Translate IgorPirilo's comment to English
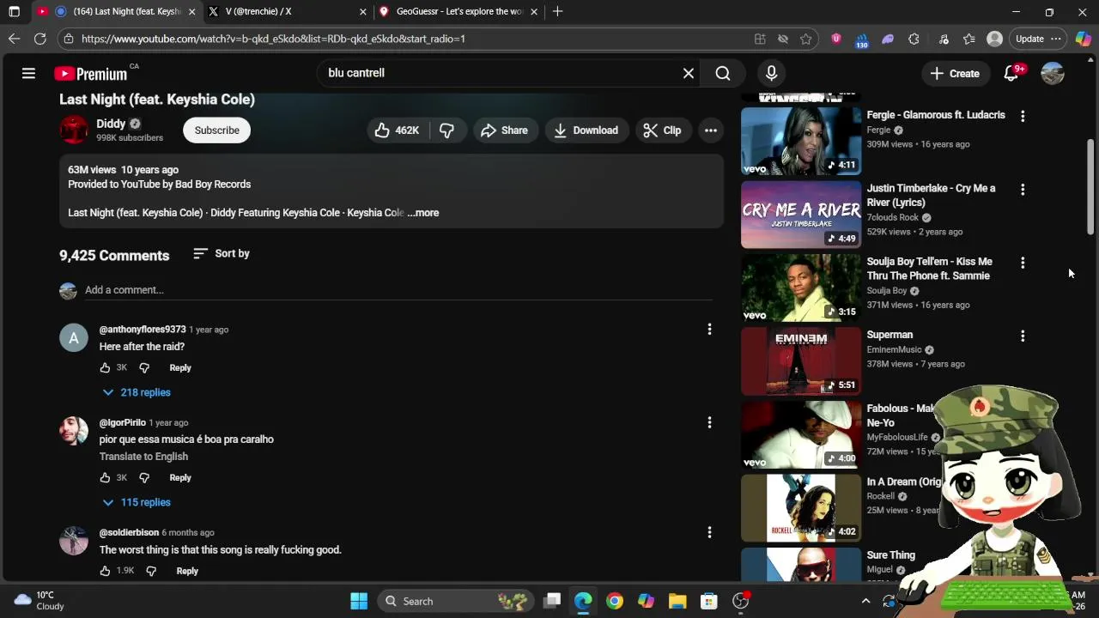The width and height of the screenshot is (1099, 618). 143,457
